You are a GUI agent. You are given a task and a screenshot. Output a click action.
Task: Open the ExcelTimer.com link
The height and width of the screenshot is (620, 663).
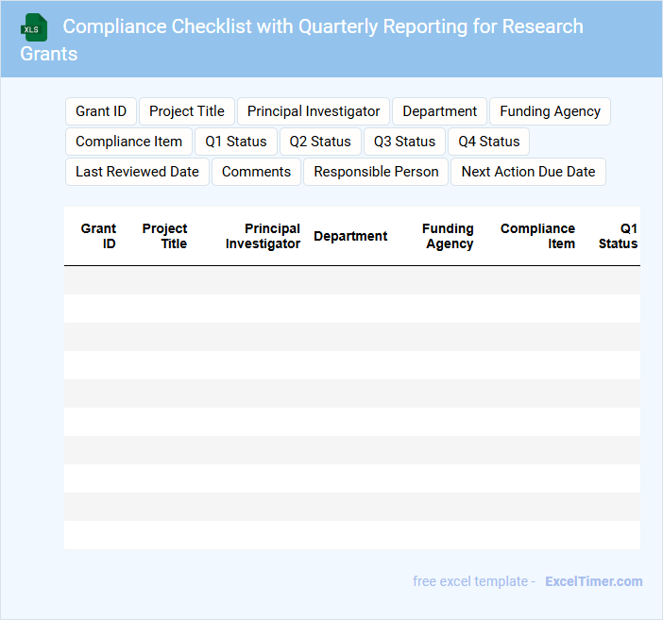tap(593, 581)
